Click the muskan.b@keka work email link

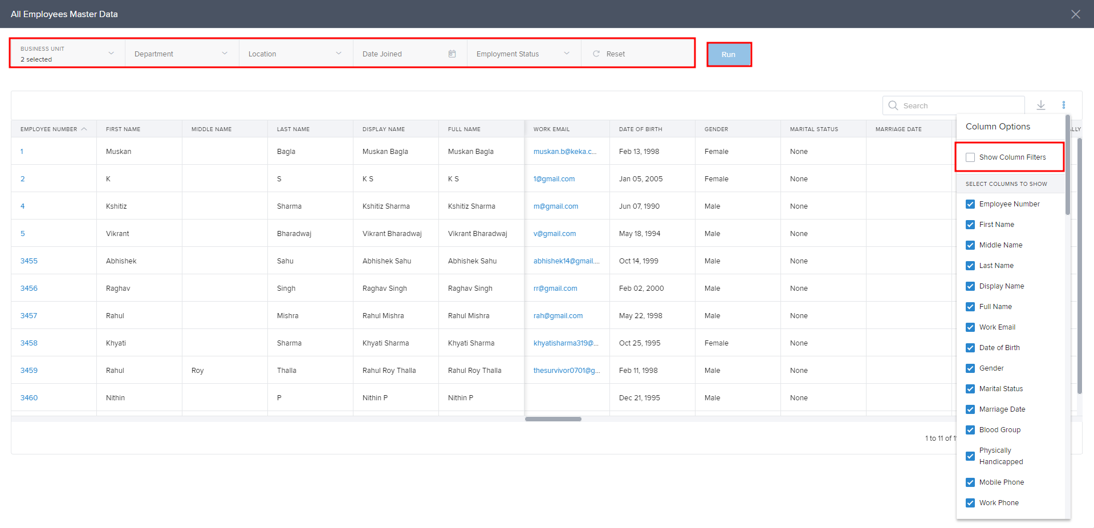coord(564,152)
